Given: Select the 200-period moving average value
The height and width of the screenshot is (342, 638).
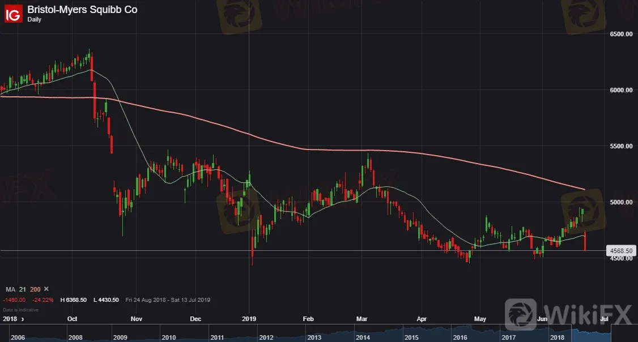Looking at the screenshot, I should click(35, 289).
